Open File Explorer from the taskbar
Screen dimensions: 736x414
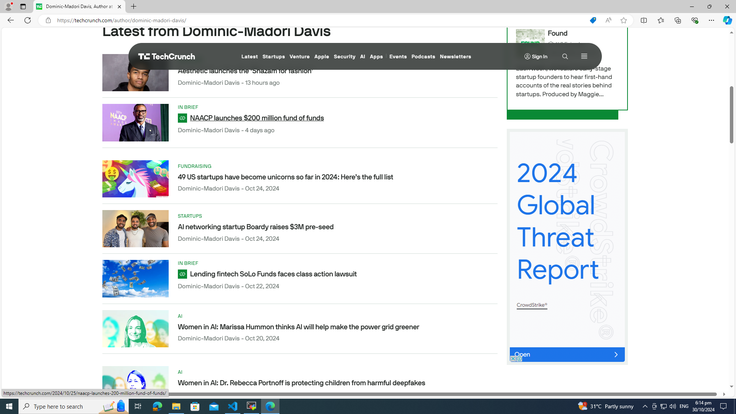click(176, 406)
